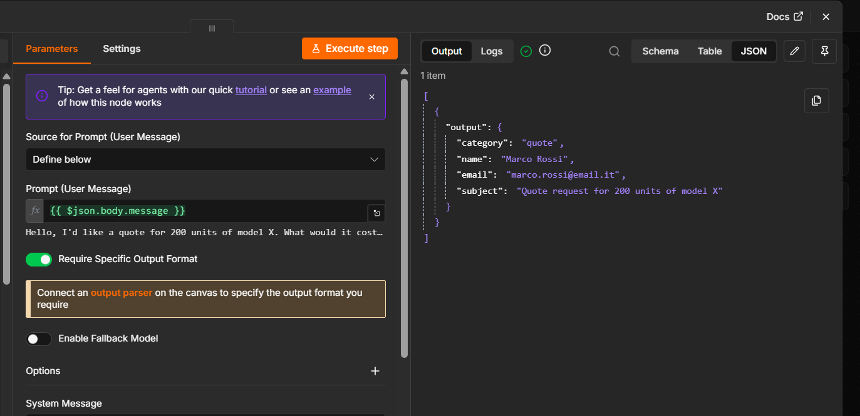
Task: Click the "1 item" count label
Action: (433, 76)
